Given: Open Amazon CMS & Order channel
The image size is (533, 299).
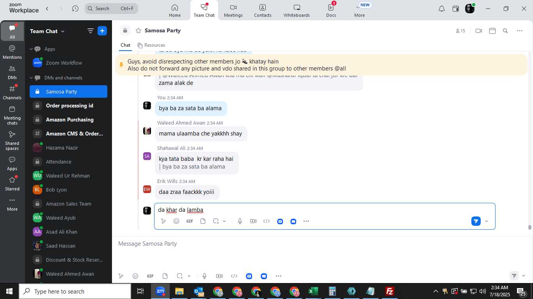Looking at the screenshot, I should pyautogui.click(x=68, y=134).
